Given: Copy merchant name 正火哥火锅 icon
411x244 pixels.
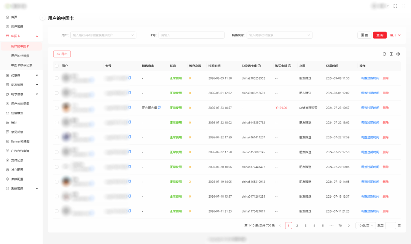Looking at the screenshot, I should click(x=159, y=107).
